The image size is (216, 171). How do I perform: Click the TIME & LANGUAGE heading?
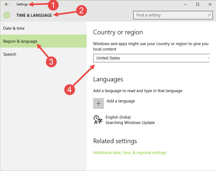pyautogui.click(x=34, y=15)
